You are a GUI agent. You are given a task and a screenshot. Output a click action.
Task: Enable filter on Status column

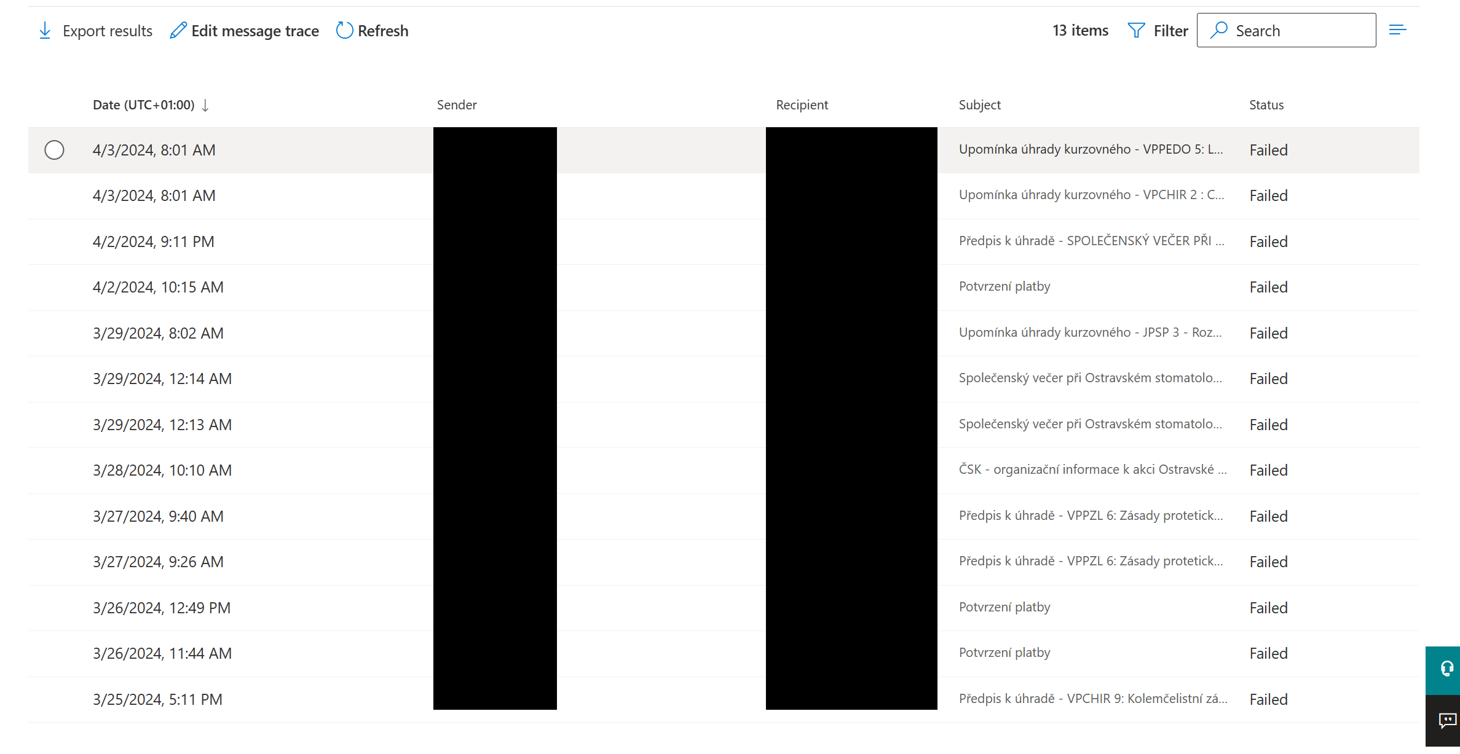click(x=1269, y=104)
